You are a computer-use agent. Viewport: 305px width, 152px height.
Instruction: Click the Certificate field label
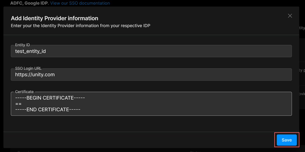tap(24, 92)
